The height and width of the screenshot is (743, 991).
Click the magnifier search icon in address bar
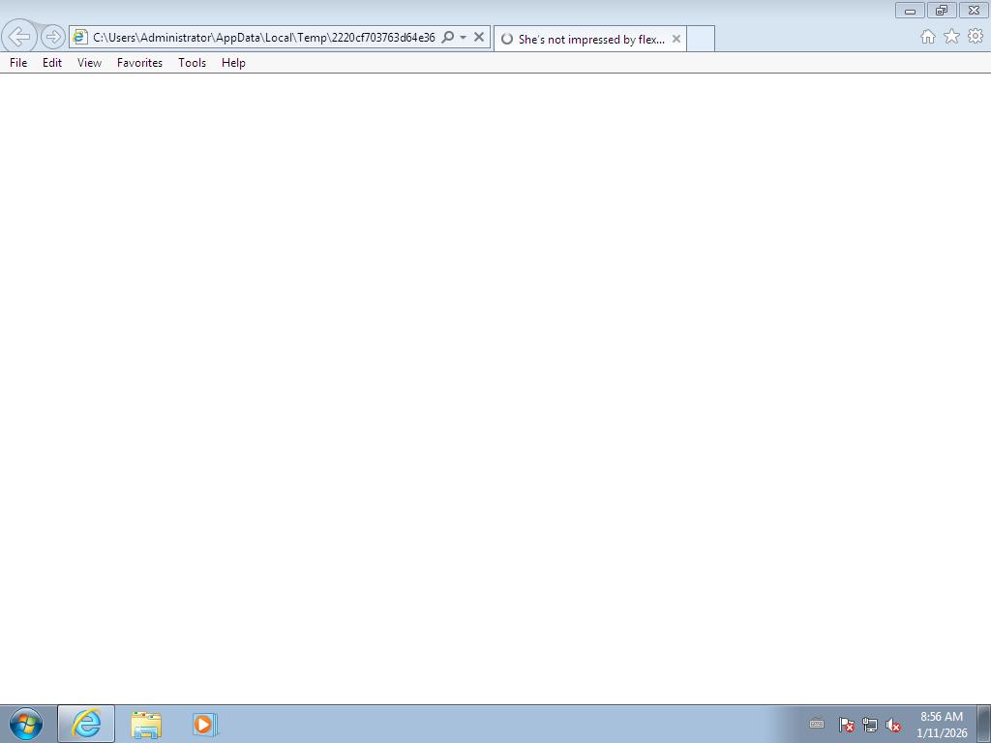click(447, 37)
